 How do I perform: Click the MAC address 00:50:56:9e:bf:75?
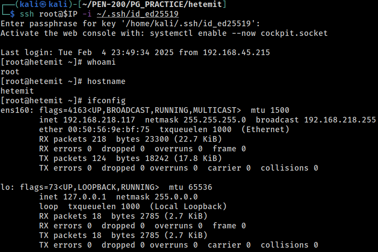[x=109, y=129]
